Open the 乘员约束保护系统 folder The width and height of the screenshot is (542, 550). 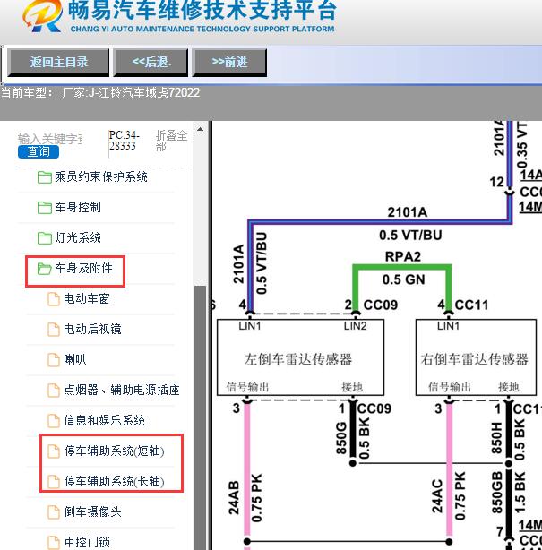pos(101,176)
